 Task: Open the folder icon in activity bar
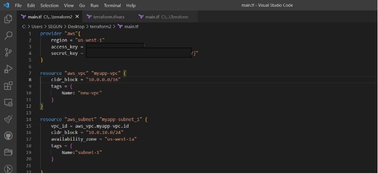[8, 153]
